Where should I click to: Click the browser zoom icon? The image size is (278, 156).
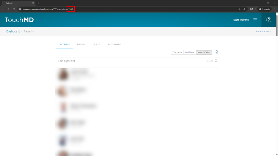pyautogui.click(x=239, y=9)
